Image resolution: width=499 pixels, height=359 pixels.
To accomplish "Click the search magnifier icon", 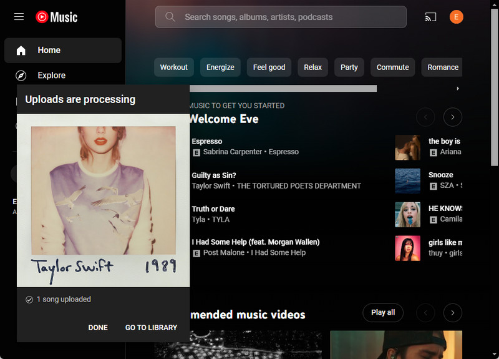I will tap(170, 17).
